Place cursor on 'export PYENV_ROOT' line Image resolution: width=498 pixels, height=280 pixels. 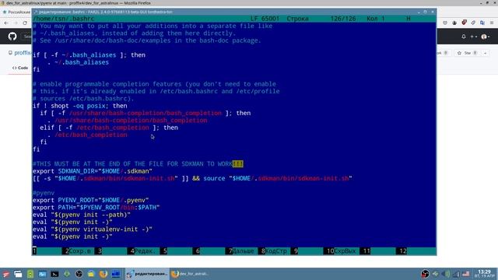pos(90,201)
